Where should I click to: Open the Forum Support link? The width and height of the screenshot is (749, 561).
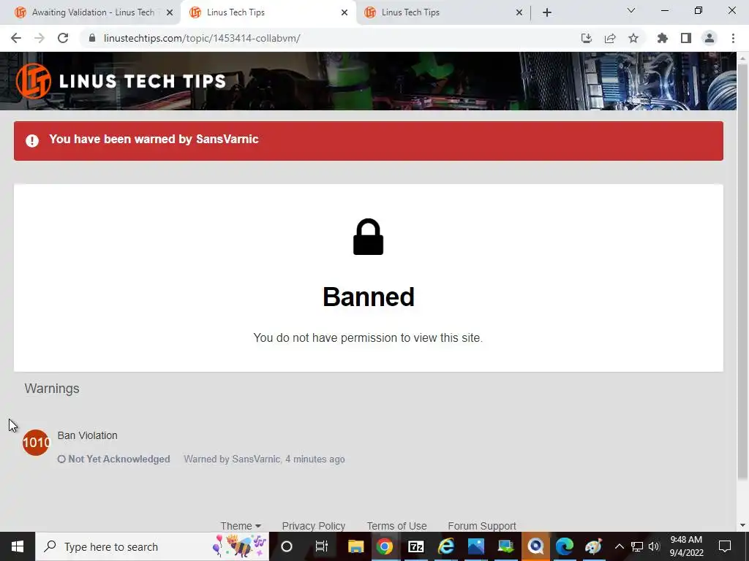(482, 526)
